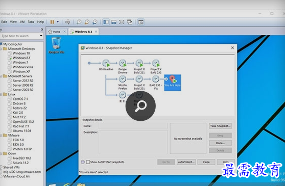Open the dropdown arrow next to Pause
Viewport: 285px width, 186px height.
[58, 22]
